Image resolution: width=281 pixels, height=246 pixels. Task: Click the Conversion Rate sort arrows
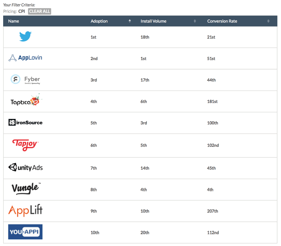268,21
